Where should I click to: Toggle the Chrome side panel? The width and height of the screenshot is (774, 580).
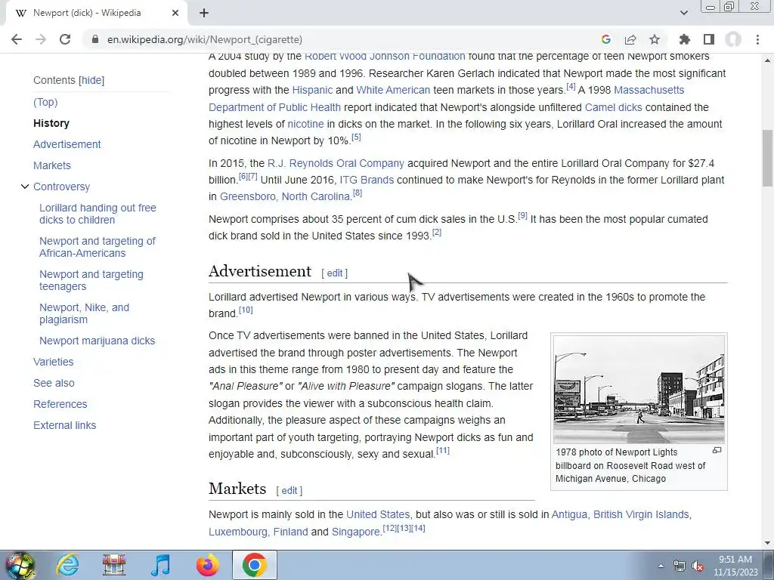click(x=709, y=39)
